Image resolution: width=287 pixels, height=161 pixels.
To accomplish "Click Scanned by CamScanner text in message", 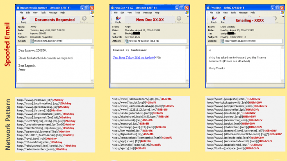I will (x=130, y=50).
